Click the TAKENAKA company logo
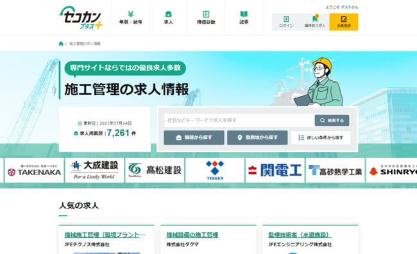The height and width of the screenshot is (254, 417). click(34, 170)
